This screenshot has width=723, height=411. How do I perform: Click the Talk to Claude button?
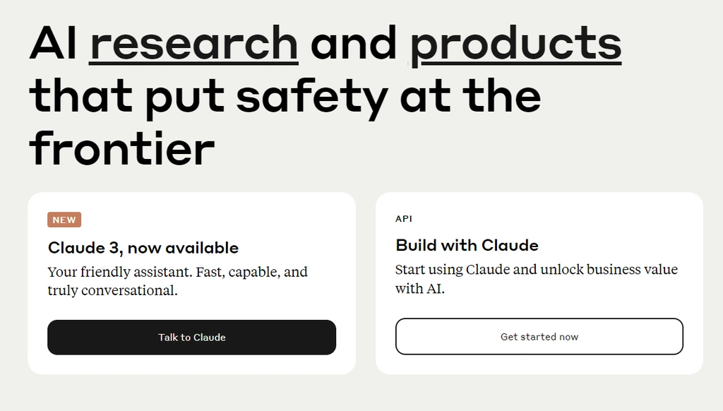click(x=192, y=337)
